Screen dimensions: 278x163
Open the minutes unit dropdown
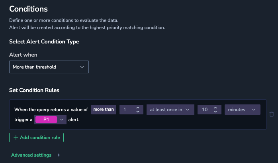click(x=243, y=110)
